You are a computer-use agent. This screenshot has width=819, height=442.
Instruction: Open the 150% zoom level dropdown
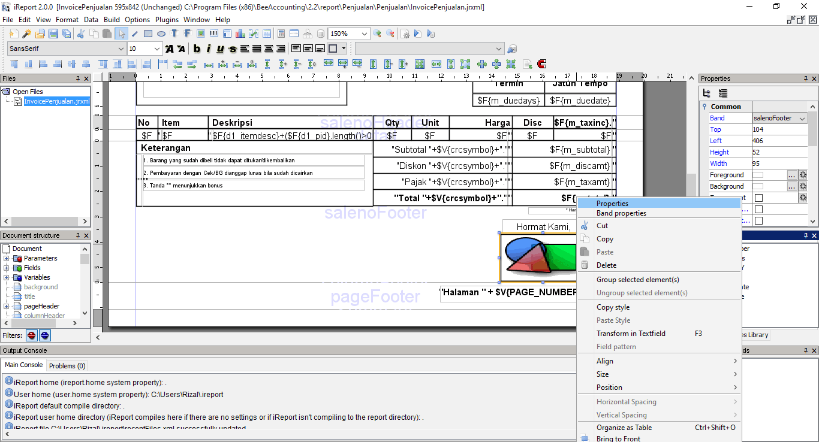click(364, 34)
